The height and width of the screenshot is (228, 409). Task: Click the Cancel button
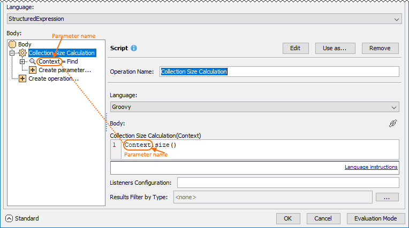point(323,218)
